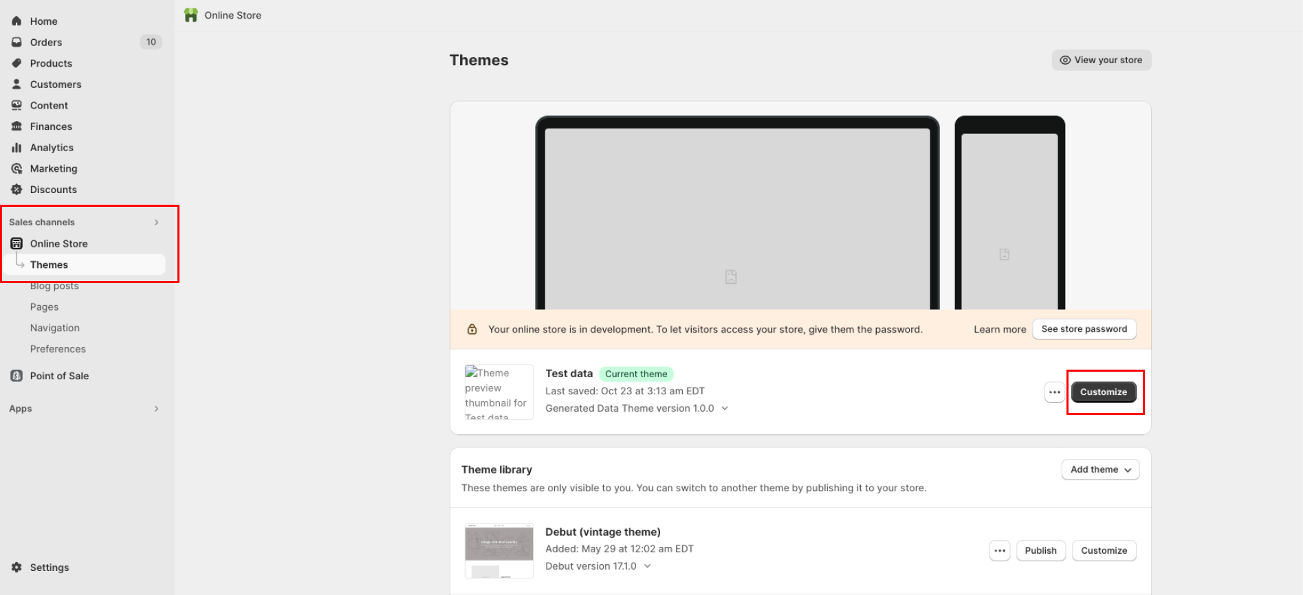Click the Orders count badge 10
1303x595 pixels.
point(151,42)
